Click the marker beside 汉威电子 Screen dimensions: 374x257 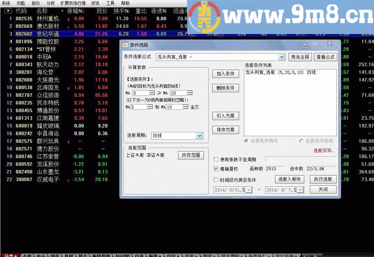[68, 180]
